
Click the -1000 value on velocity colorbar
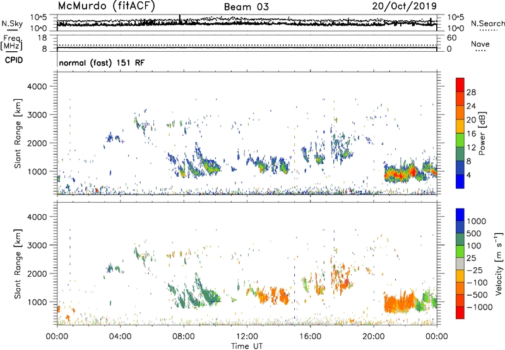point(480,307)
